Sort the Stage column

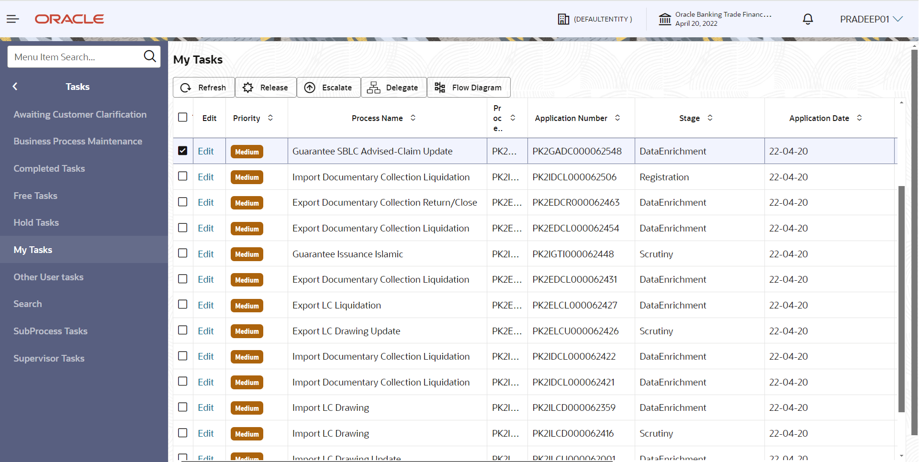pos(710,118)
